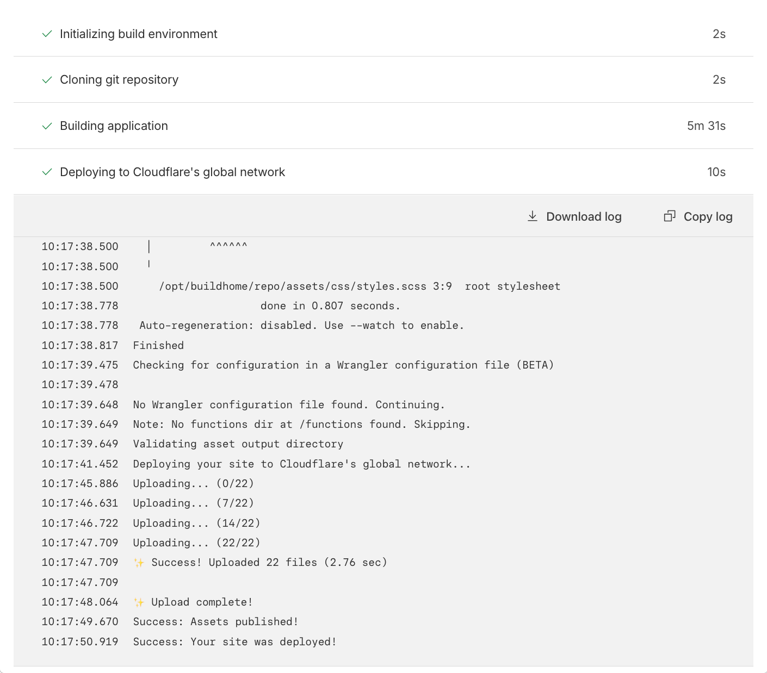Click 'Deploying your site to Cloudflare's global network...' line
Viewport: 767px width, 673px height.
pos(302,464)
